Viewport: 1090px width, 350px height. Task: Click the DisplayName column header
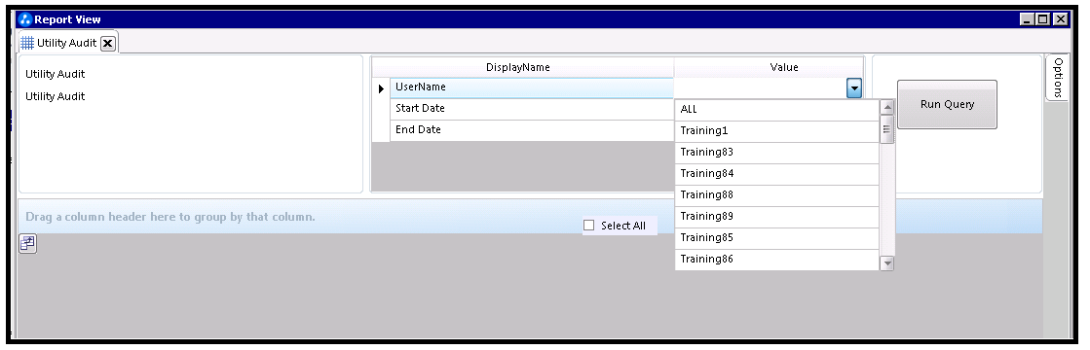click(x=518, y=67)
